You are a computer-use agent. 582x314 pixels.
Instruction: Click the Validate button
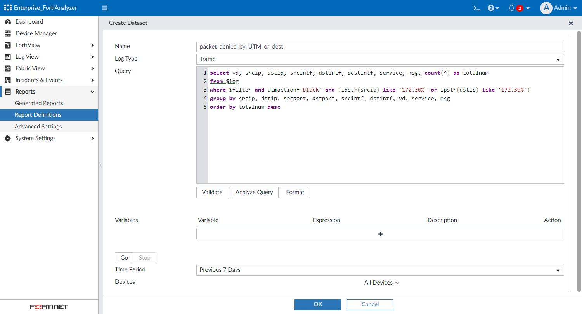pyautogui.click(x=212, y=192)
